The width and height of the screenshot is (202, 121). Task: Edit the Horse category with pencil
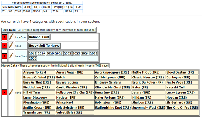[11, 92]
